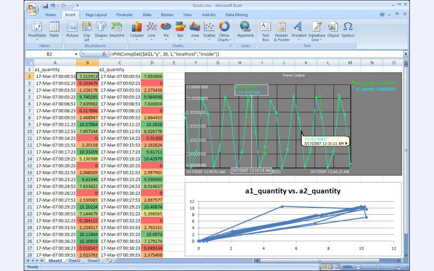The image size is (434, 271).
Task: Click the vertical scrollbar thumb
Action: (x=406, y=151)
